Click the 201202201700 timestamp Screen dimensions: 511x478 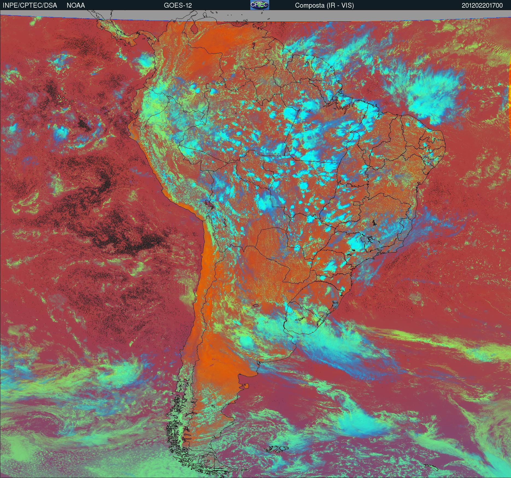482,5
